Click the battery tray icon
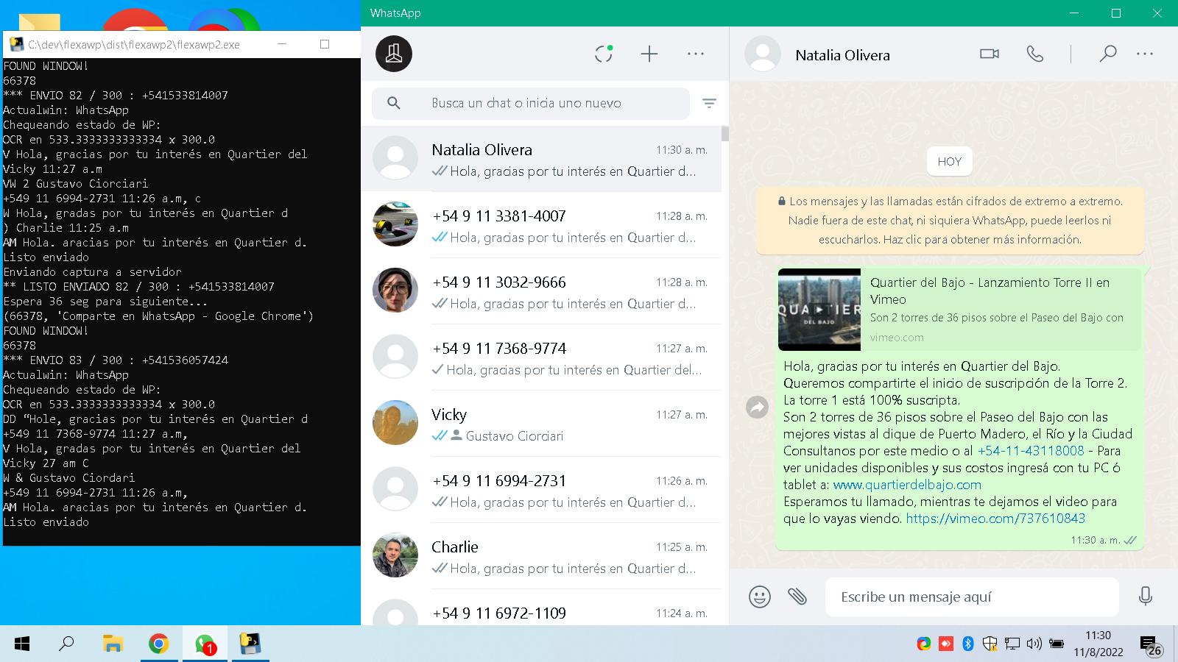The image size is (1178, 662). coord(1057,644)
